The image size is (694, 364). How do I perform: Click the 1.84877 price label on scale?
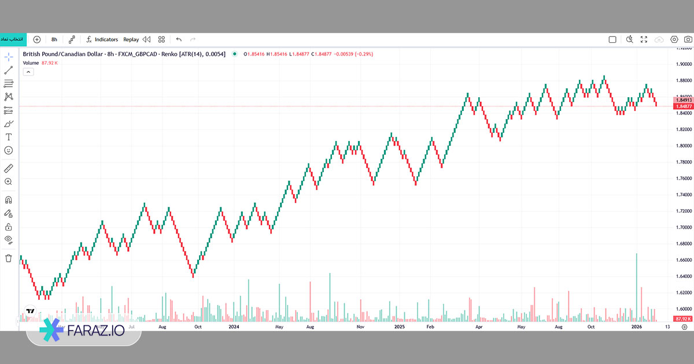[682, 106]
